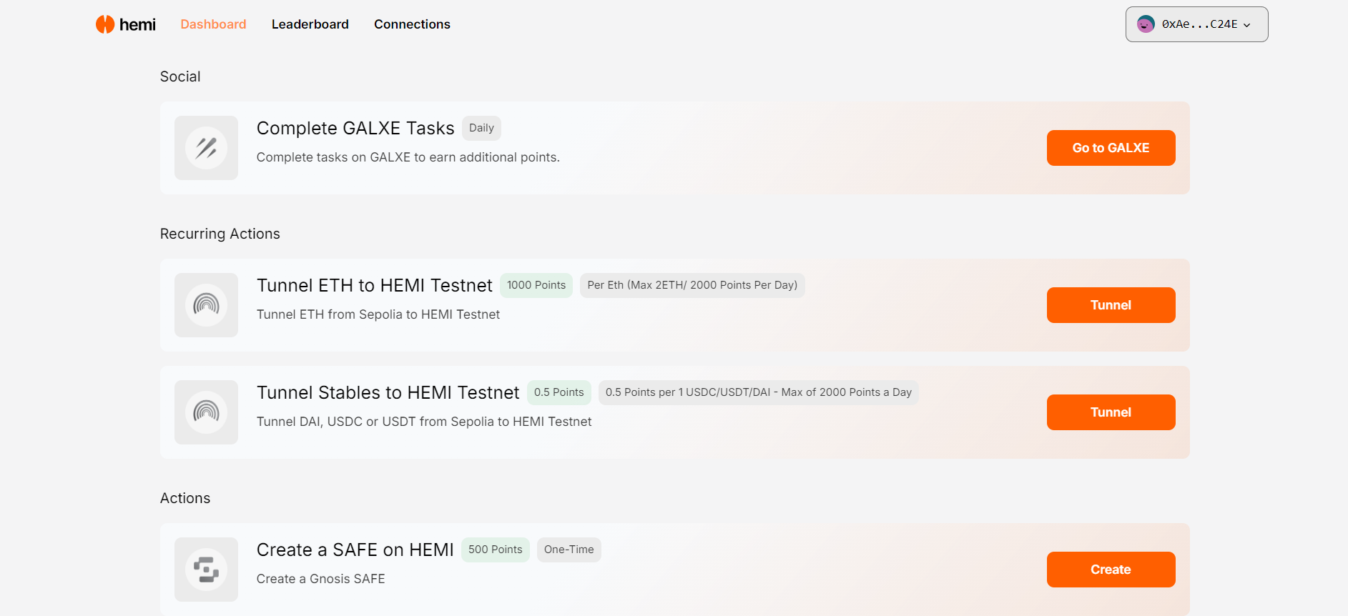
Task: Click the Create a SAFE icon
Action: (x=206, y=570)
